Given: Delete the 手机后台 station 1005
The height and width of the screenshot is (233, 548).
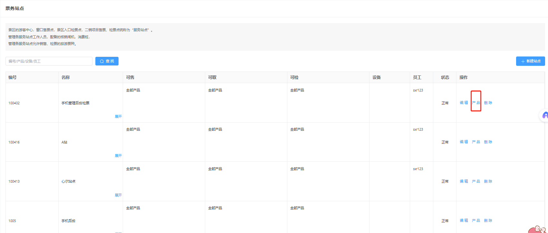Looking at the screenshot, I should point(488,220).
